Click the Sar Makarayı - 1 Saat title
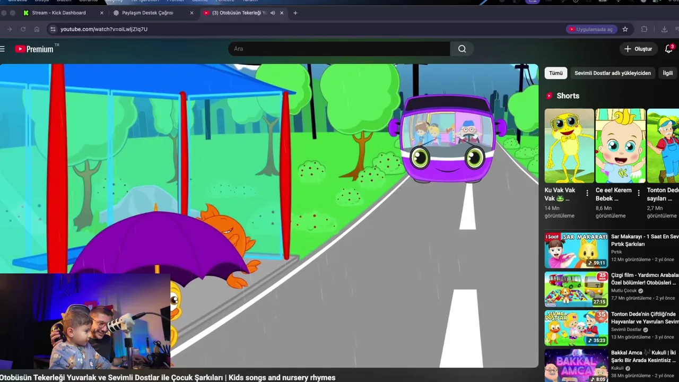This screenshot has width=679, height=382. (645, 240)
